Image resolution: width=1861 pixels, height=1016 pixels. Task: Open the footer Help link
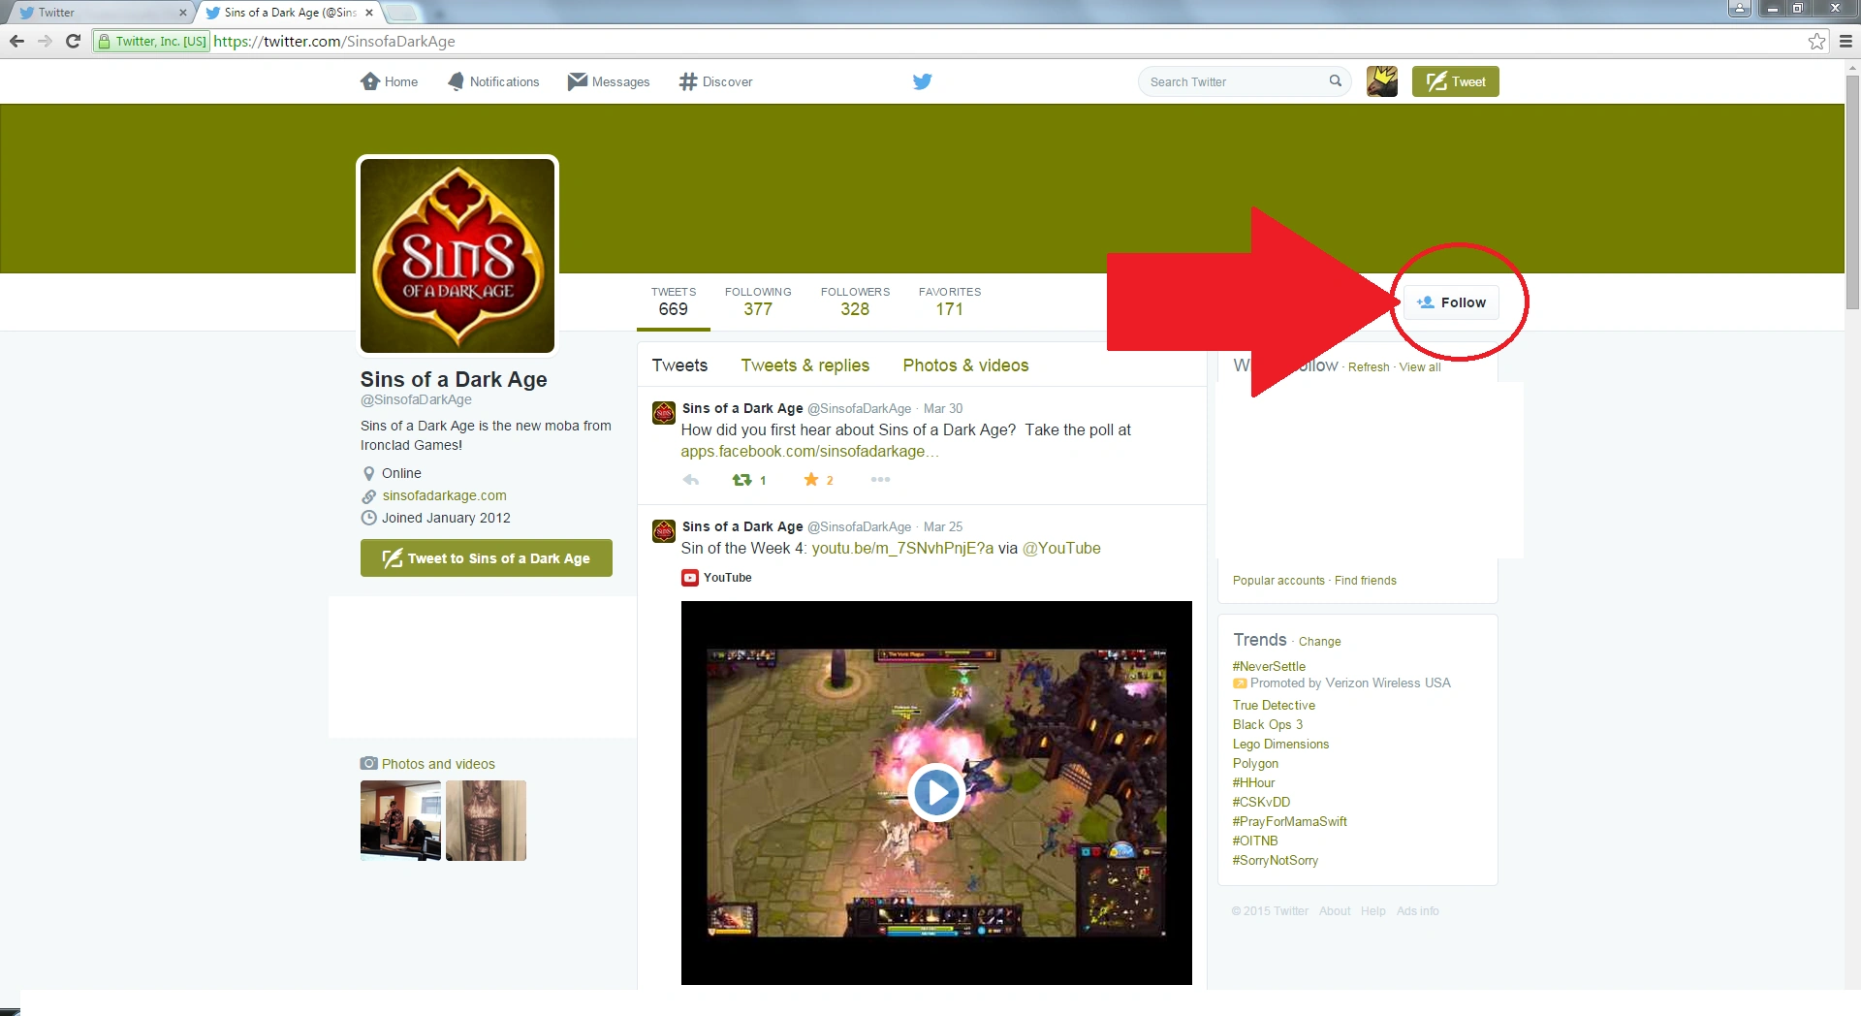(x=1372, y=911)
